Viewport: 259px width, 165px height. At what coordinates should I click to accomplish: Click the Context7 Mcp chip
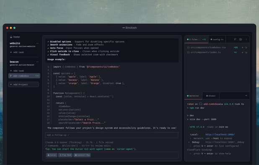[82, 155]
